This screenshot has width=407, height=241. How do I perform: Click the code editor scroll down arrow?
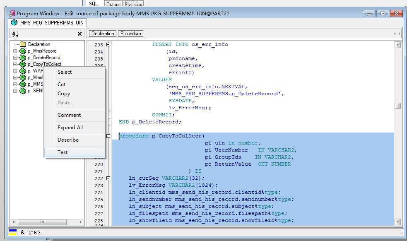[397, 222]
